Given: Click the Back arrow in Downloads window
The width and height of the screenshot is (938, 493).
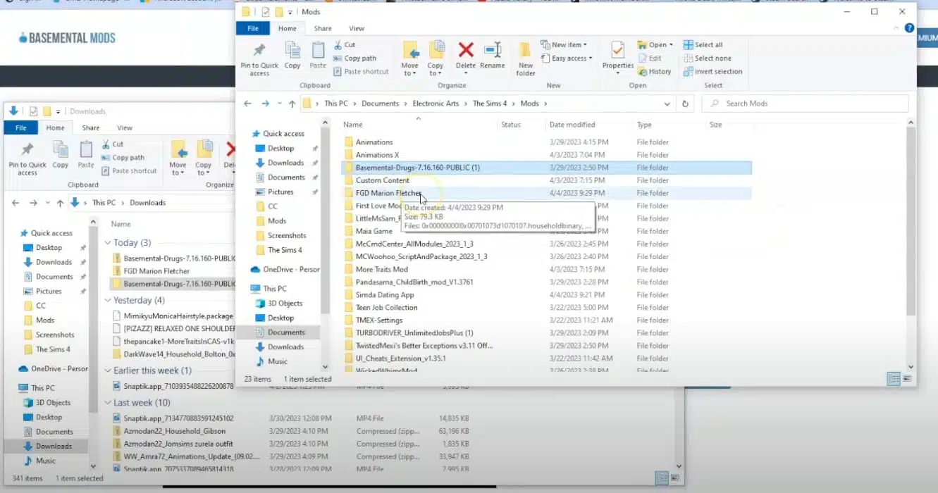Looking at the screenshot, I should pyautogui.click(x=16, y=203).
